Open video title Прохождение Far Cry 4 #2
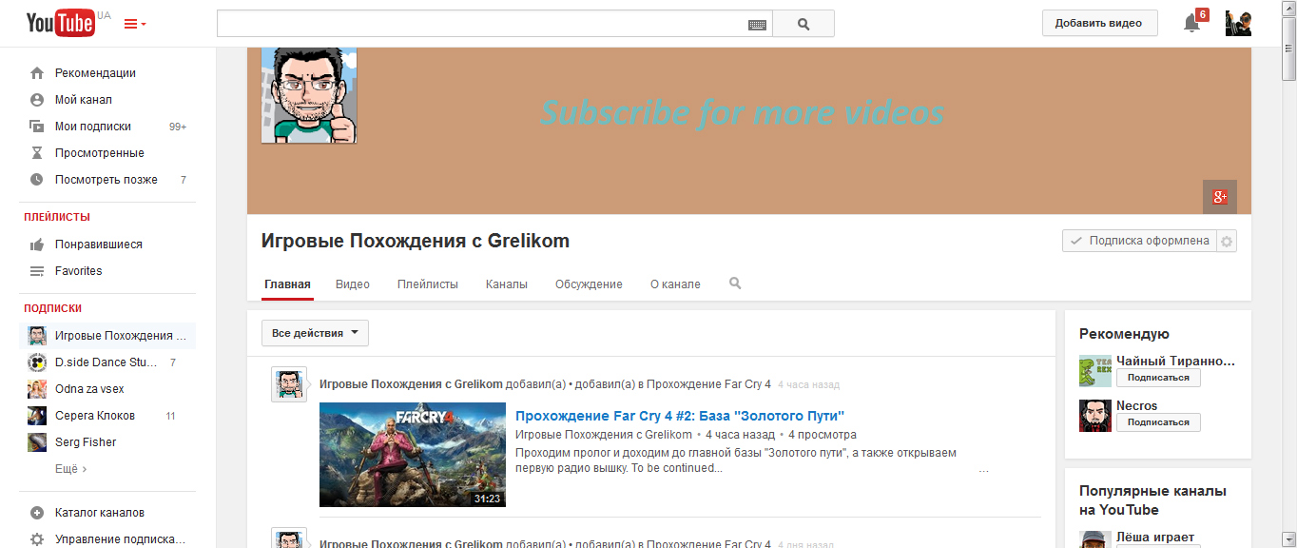 680,416
